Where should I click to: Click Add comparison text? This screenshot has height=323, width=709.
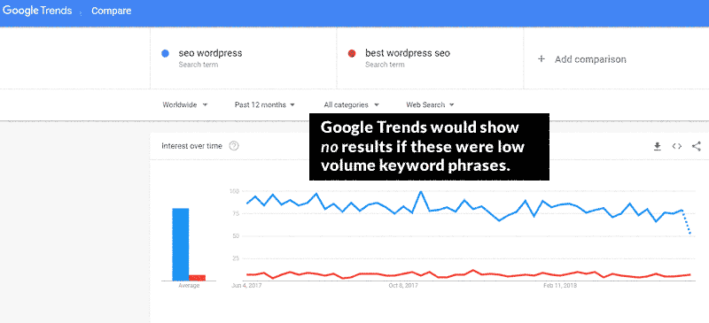click(x=590, y=59)
